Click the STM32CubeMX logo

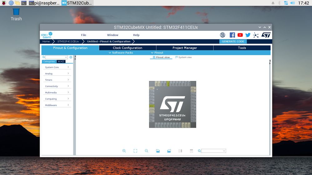coord(47,35)
